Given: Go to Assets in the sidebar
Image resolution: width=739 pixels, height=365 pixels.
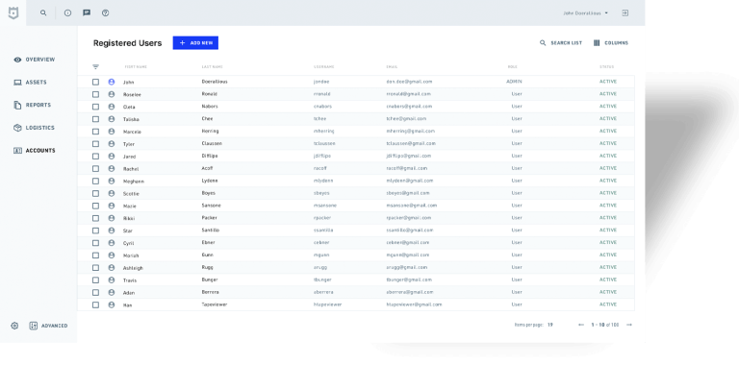Looking at the screenshot, I should [x=30, y=83].
